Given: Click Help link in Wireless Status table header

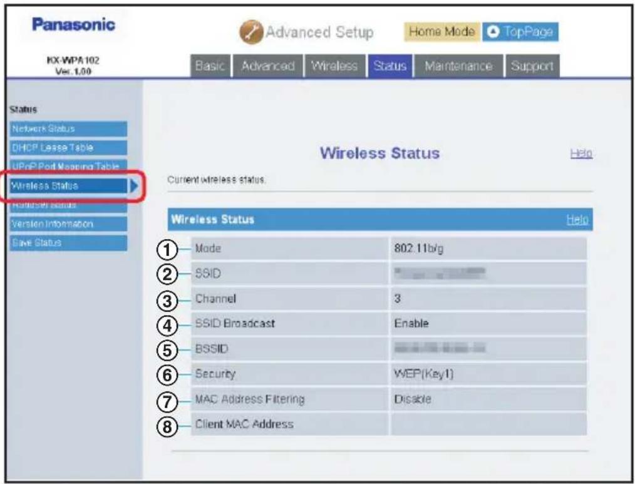Looking at the screenshot, I should 577,220.
